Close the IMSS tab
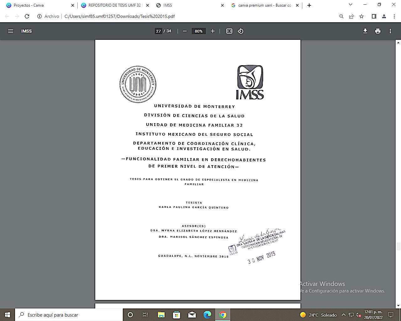This screenshot has width=401, height=321. [222, 5]
